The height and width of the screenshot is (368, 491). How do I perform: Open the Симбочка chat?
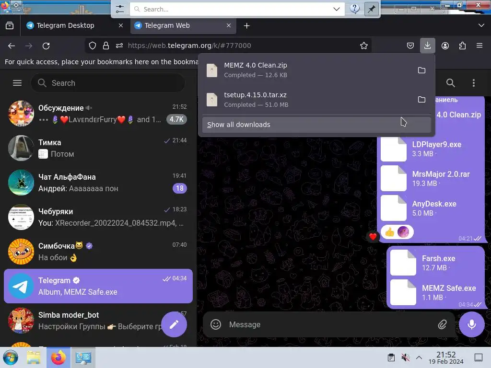tap(98, 251)
